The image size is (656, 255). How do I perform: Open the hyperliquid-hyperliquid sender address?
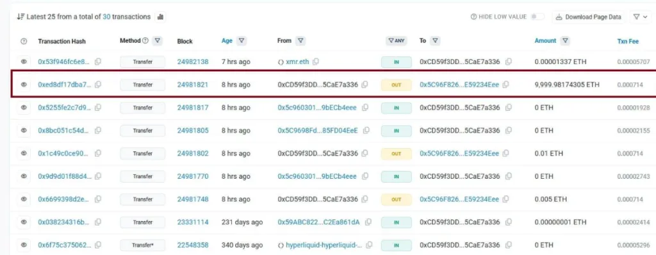[x=324, y=245]
